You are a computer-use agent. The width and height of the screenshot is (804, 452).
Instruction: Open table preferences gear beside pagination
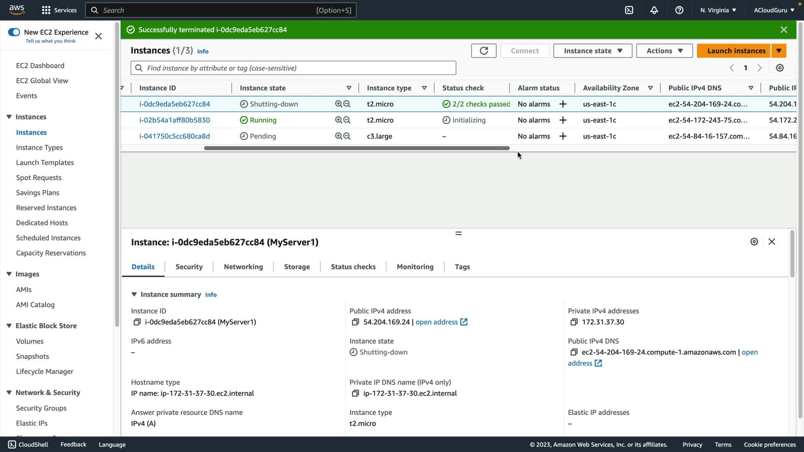780,68
